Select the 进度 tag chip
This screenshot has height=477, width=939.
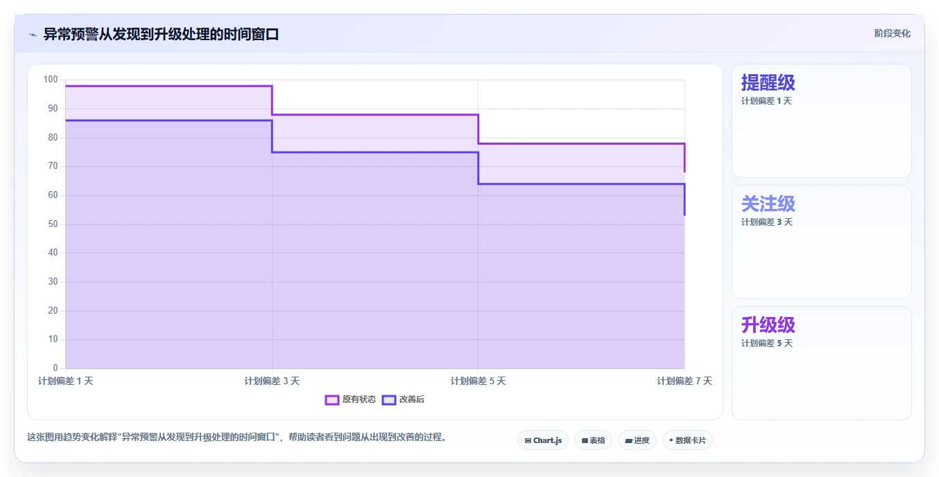pos(637,440)
